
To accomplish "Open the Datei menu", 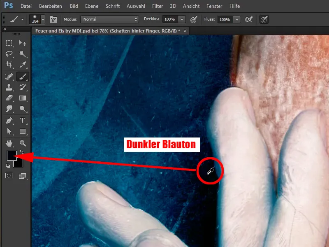I will click(x=26, y=6).
